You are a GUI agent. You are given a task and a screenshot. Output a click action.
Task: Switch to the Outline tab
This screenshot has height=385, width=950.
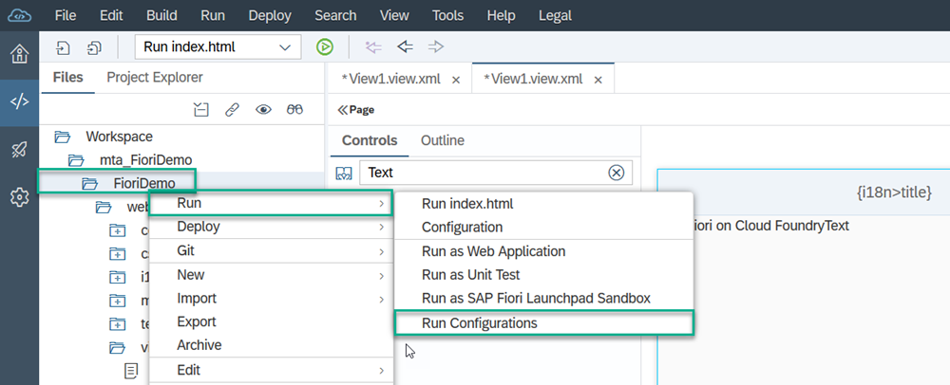tap(443, 141)
